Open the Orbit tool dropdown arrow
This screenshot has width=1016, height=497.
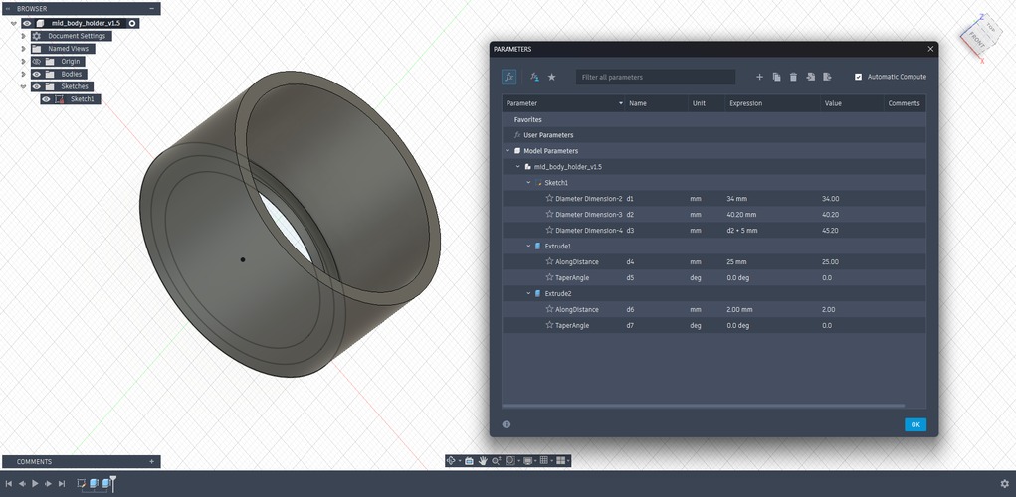(x=460, y=461)
